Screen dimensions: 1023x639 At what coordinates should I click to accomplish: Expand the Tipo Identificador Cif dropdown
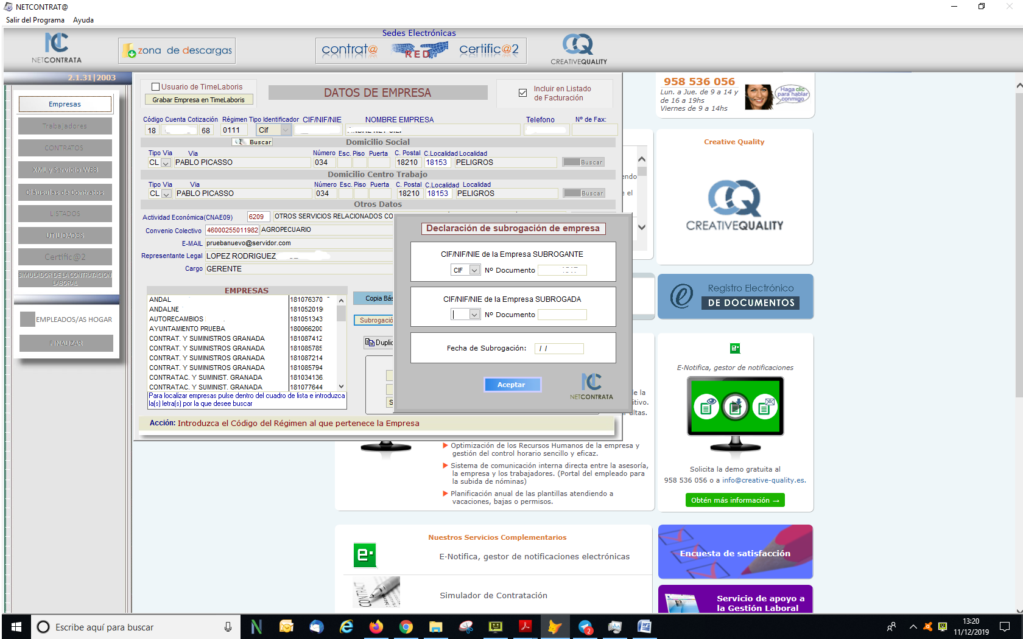[285, 130]
